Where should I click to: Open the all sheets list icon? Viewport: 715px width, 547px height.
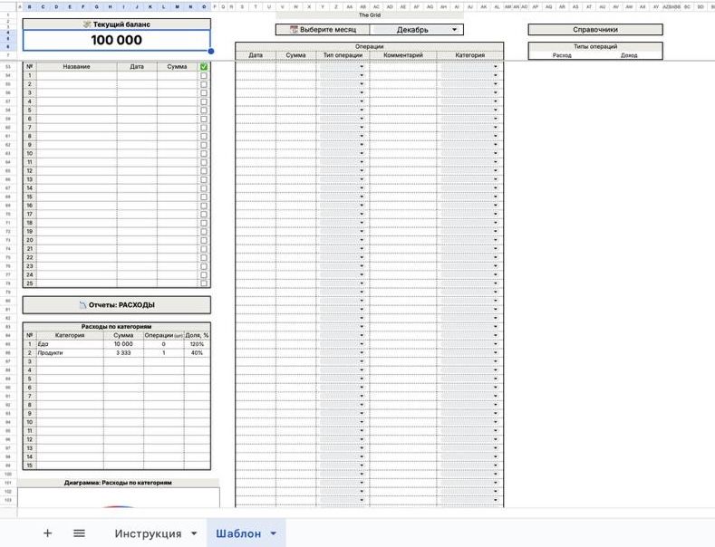pos(79,533)
